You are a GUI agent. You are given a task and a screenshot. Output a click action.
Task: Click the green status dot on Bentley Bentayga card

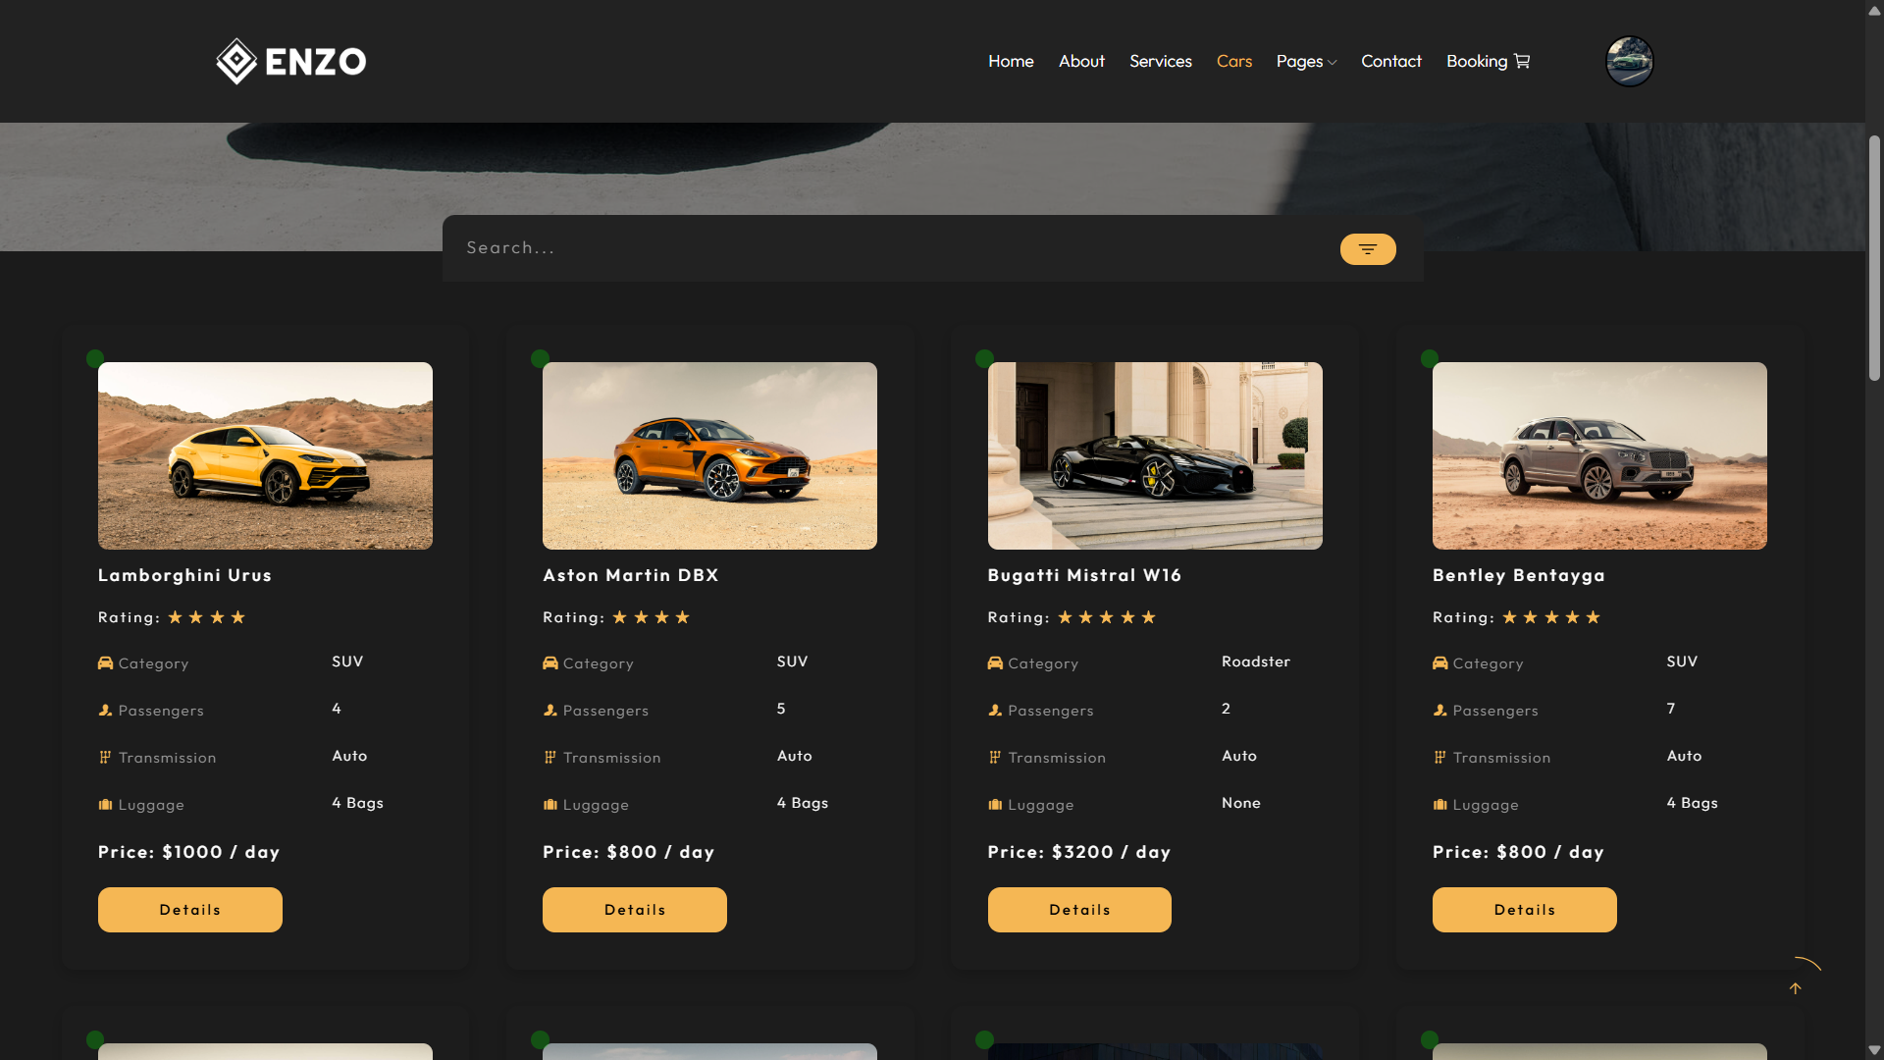pos(1430,358)
